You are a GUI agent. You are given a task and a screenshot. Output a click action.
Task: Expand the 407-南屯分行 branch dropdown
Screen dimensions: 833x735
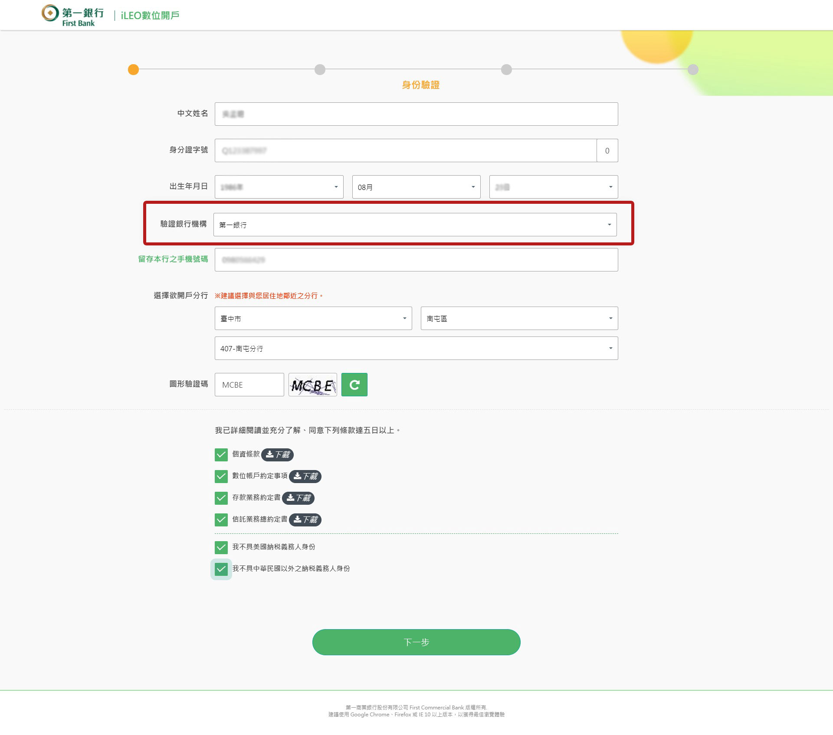click(x=416, y=348)
